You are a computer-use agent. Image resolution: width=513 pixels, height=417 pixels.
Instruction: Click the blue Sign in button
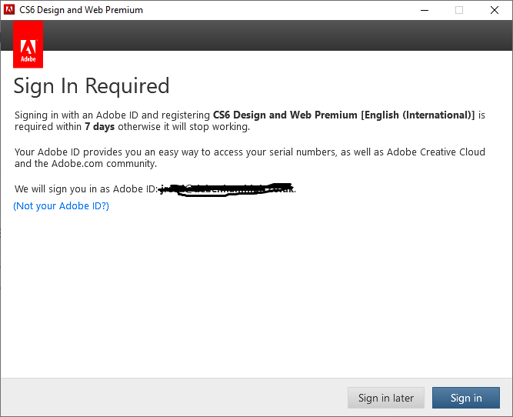[x=466, y=398]
